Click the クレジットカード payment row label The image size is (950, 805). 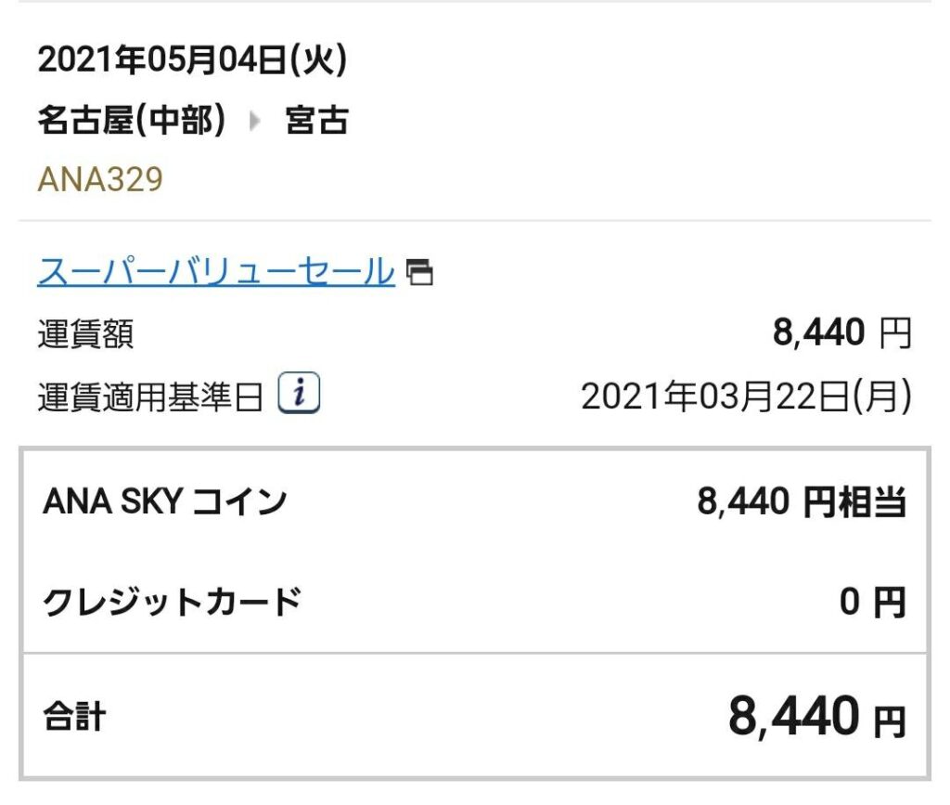(172, 602)
